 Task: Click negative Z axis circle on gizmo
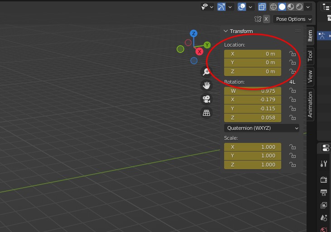194,61
